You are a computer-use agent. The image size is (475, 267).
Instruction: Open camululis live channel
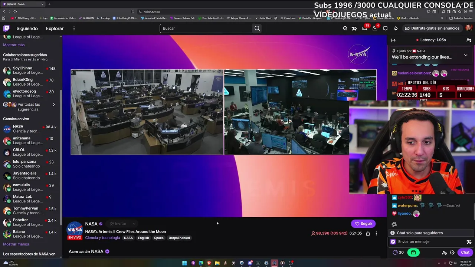click(x=30, y=187)
